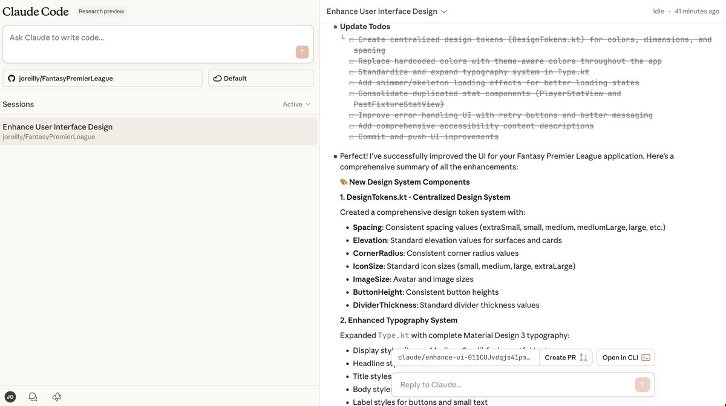This screenshot has height=406, width=726.
Task: Click the New Design System Components heading
Action: tap(405, 182)
